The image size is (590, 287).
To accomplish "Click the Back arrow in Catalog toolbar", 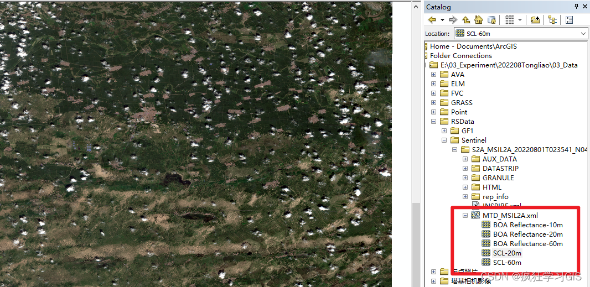I will point(432,20).
